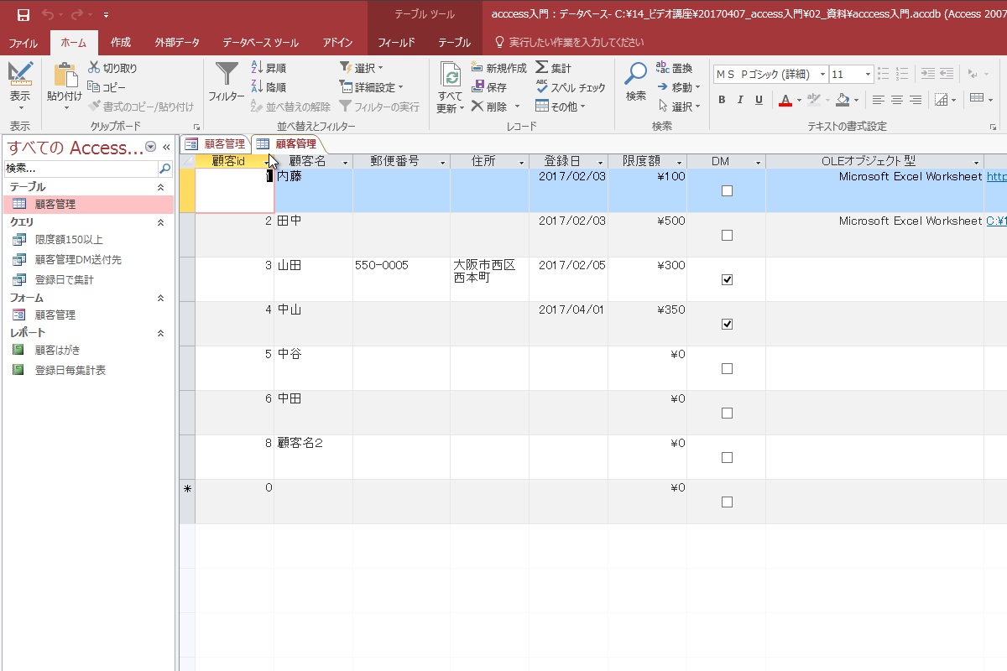Collapse the クエリ group
Image resolution: width=1007 pixels, height=671 pixels.
pyautogui.click(x=161, y=222)
